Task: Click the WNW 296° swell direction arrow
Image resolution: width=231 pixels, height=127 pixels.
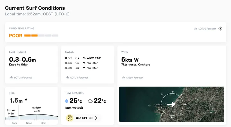Action: click(x=84, y=58)
